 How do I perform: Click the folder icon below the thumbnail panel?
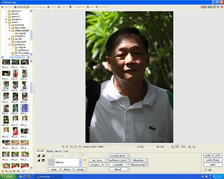click(x=10, y=171)
